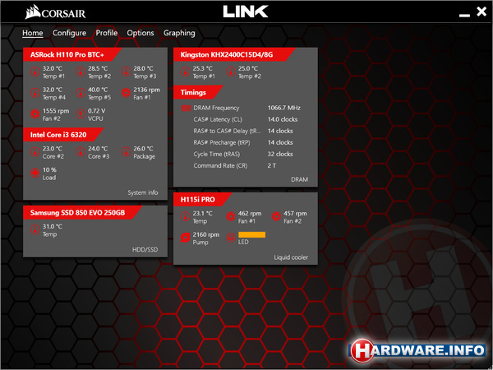This screenshot has height=370, width=493.
Task: Click the Corsair logo
Action: [x=55, y=12]
